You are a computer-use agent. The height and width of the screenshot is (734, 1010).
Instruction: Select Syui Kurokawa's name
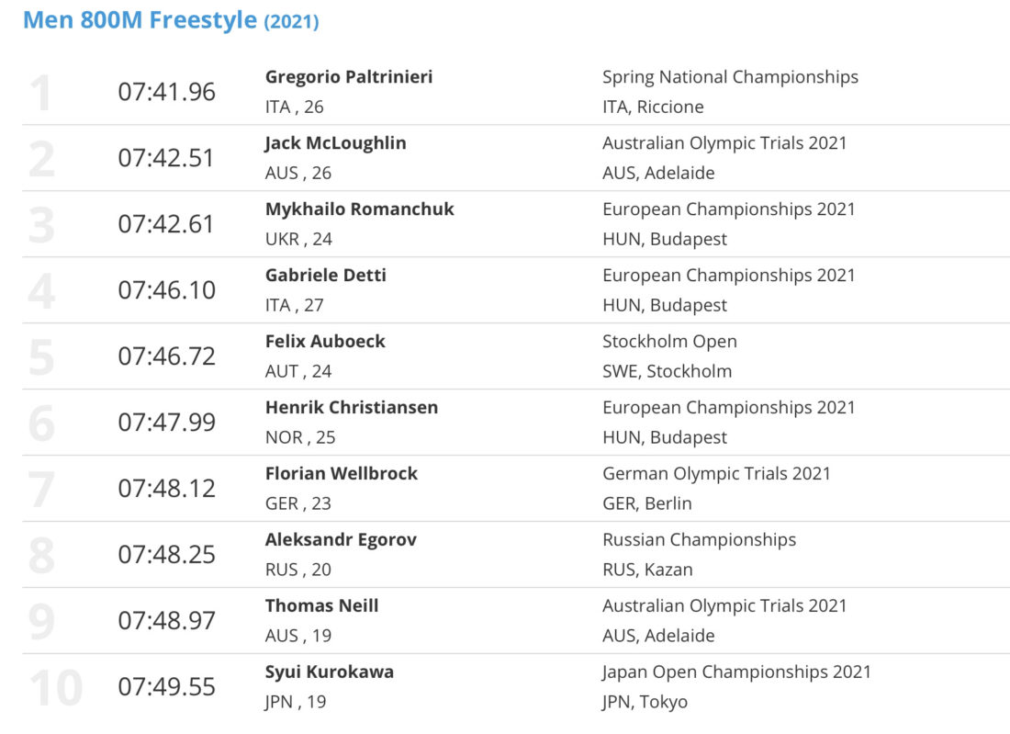click(x=329, y=672)
